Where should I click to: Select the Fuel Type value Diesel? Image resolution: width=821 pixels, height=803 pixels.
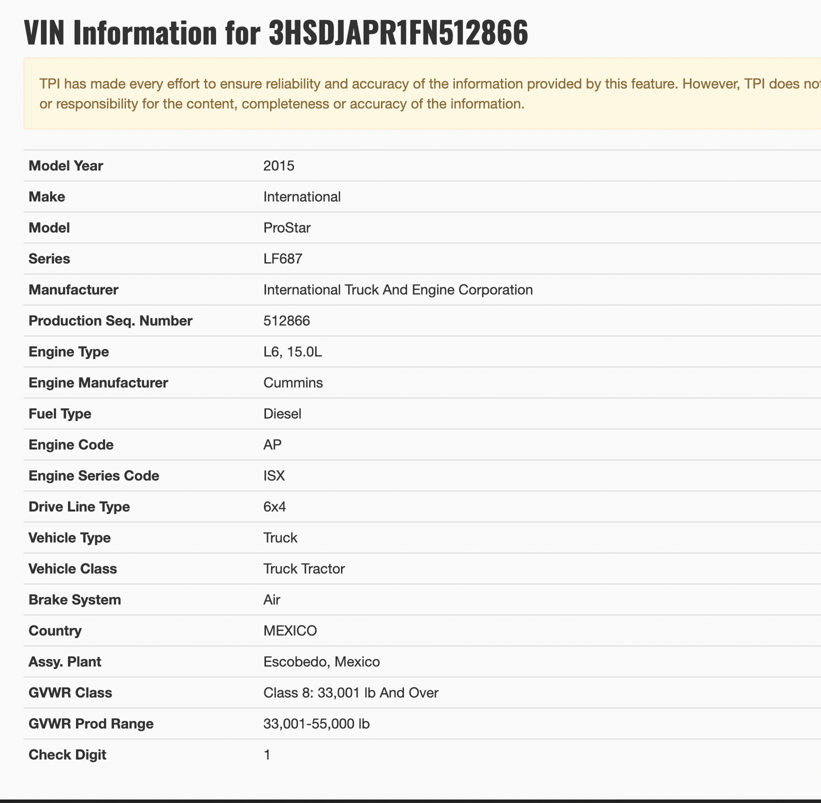[282, 414]
